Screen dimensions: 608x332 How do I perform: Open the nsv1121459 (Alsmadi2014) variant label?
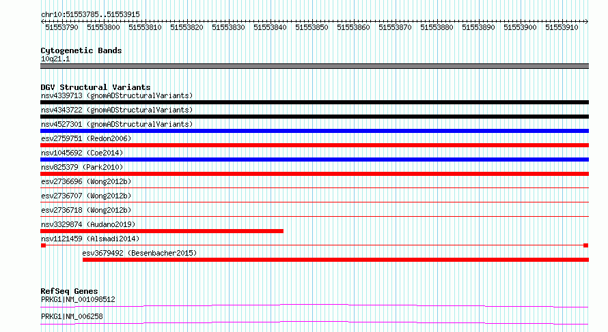[x=90, y=239]
